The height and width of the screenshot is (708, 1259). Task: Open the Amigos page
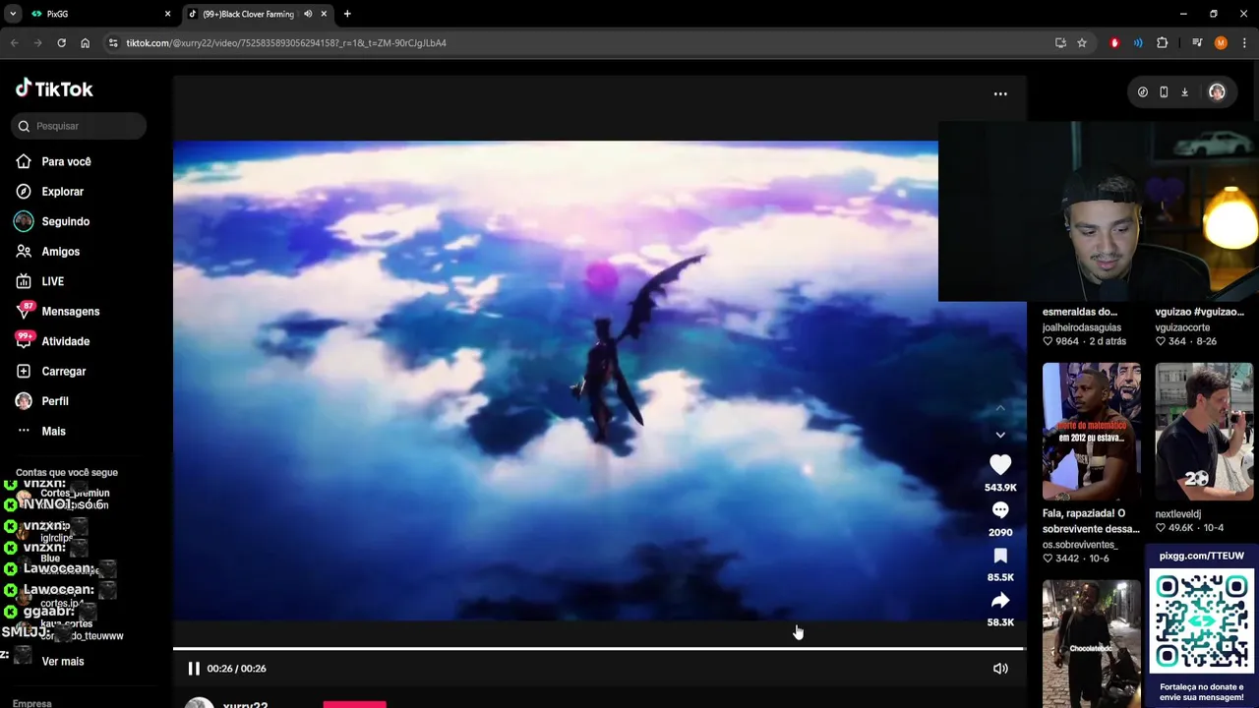pyautogui.click(x=60, y=252)
